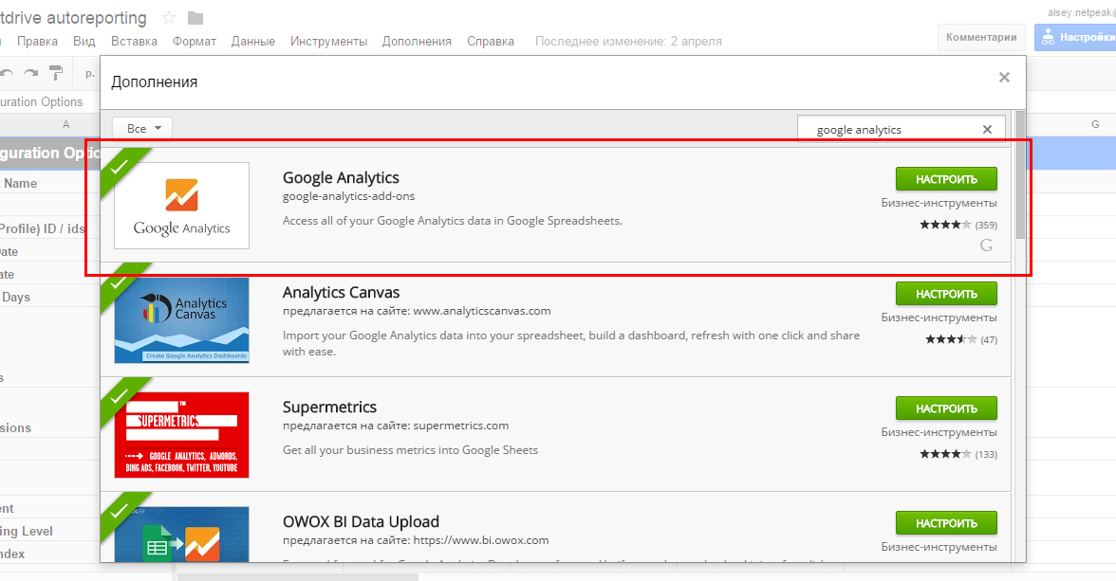The height and width of the screenshot is (581, 1116).
Task: Open OWOX BI Data Upload thumbnail
Action: [181, 534]
